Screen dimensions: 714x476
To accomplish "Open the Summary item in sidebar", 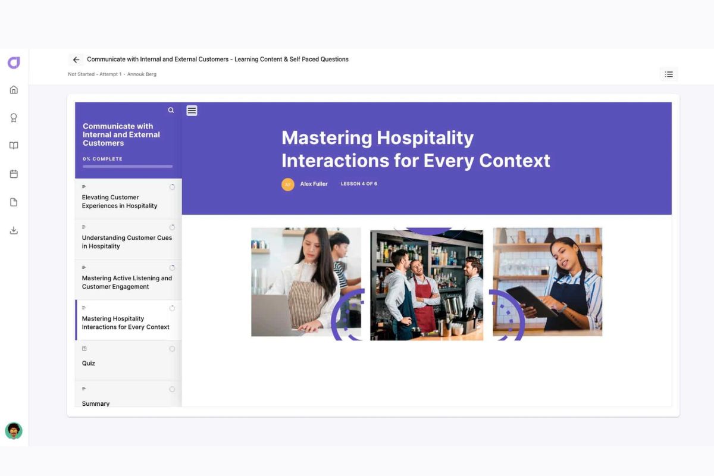I will [129, 394].
